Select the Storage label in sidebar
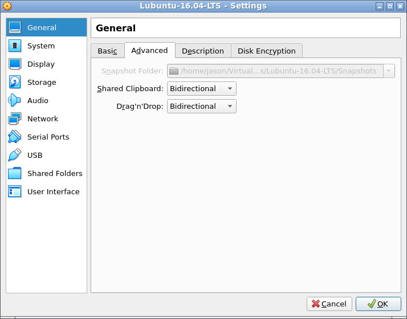This screenshot has height=319, width=407. (x=42, y=82)
